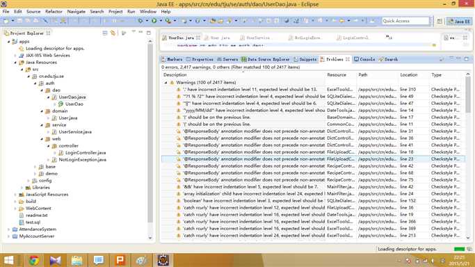Open the dropdown next to Run button
The image size is (475, 267).
[161, 21]
